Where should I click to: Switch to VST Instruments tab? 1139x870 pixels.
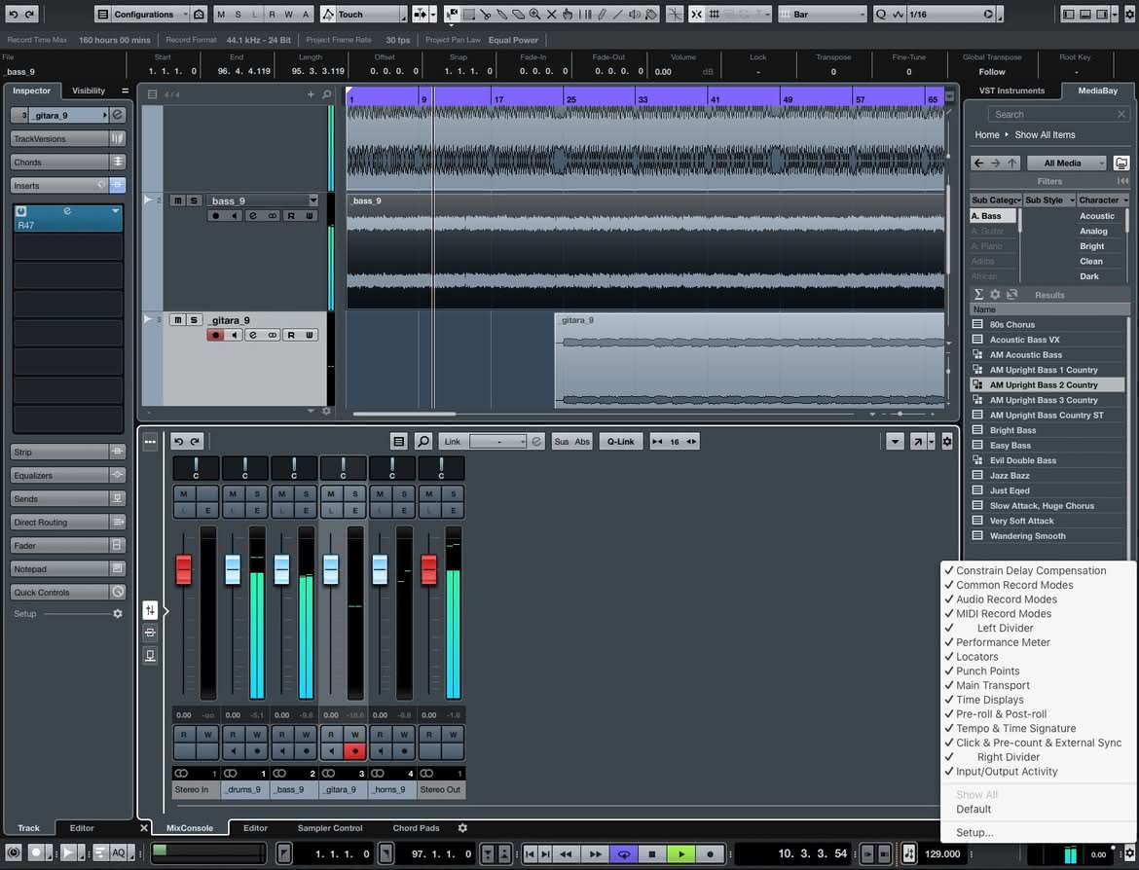point(1011,91)
